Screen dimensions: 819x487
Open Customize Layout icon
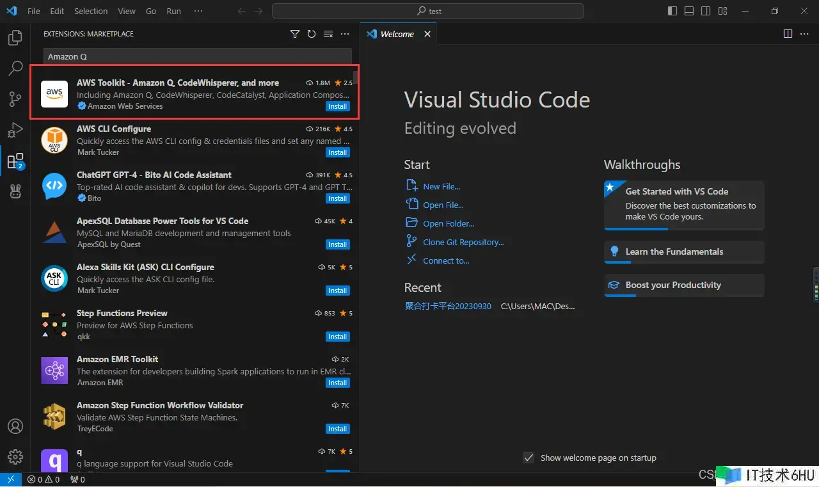pyautogui.click(x=722, y=11)
